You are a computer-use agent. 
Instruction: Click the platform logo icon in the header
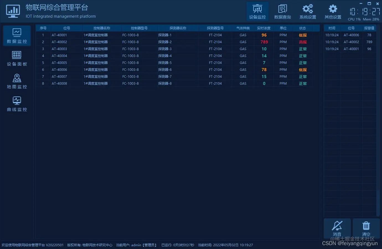pyautogui.click(x=13, y=11)
